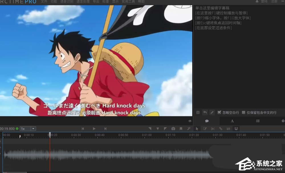Click the 0:00:30 mark on timeline ruler
The image size is (285, 173).
click(76, 135)
